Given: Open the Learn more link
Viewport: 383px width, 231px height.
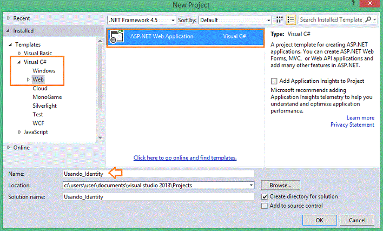Looking at the screenshot, I should point(360,118).
